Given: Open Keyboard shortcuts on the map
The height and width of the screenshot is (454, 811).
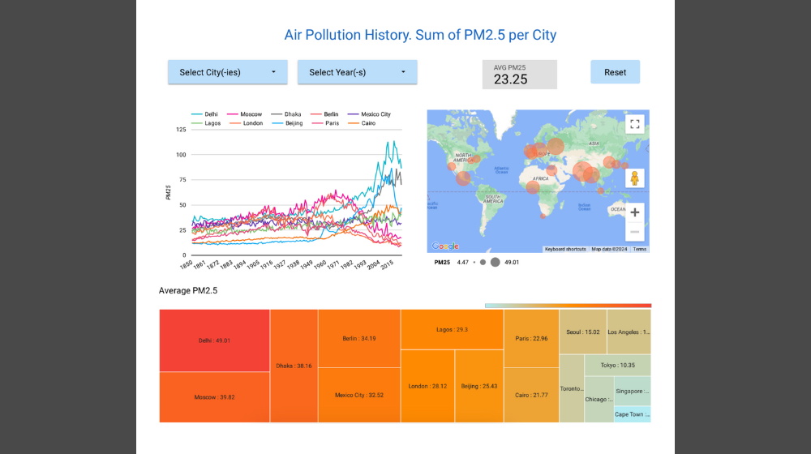Looking at the screenshot, I should [565, 249].
